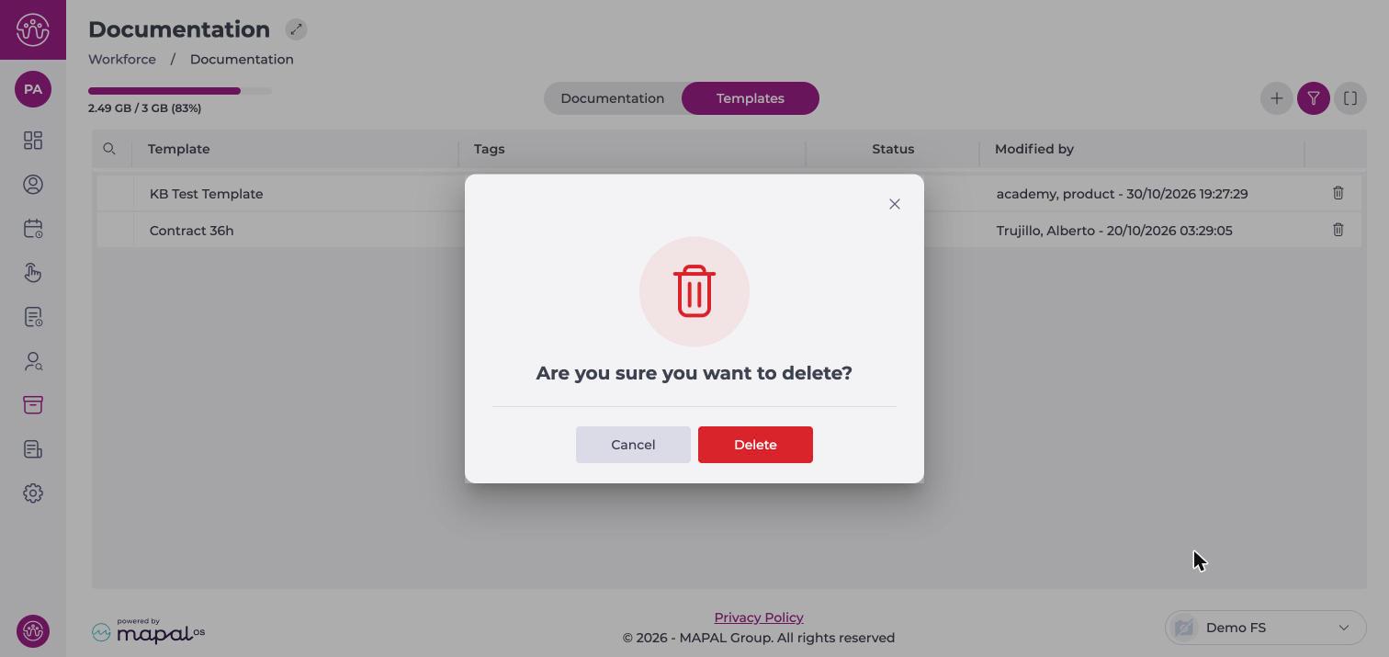1389x657 pixels.
Task: Close the delete dialog with the X
Action: pos(895,204)
